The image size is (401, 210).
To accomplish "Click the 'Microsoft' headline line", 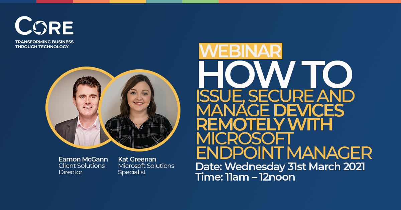I will 245,139.
